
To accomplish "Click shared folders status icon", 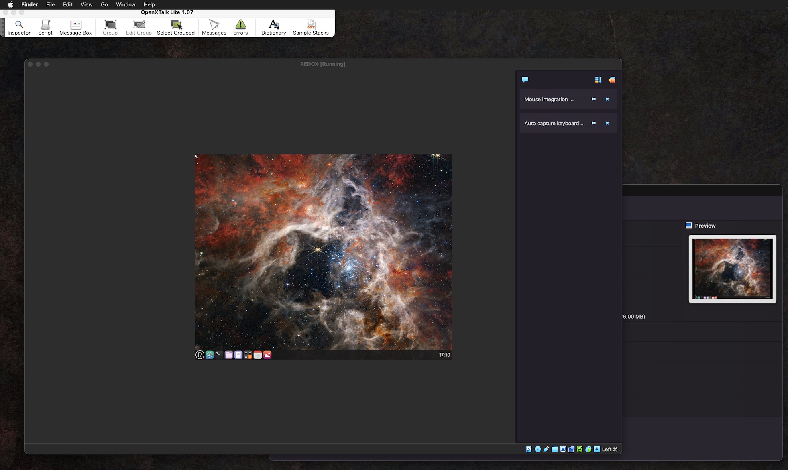I will click(554, 449).
